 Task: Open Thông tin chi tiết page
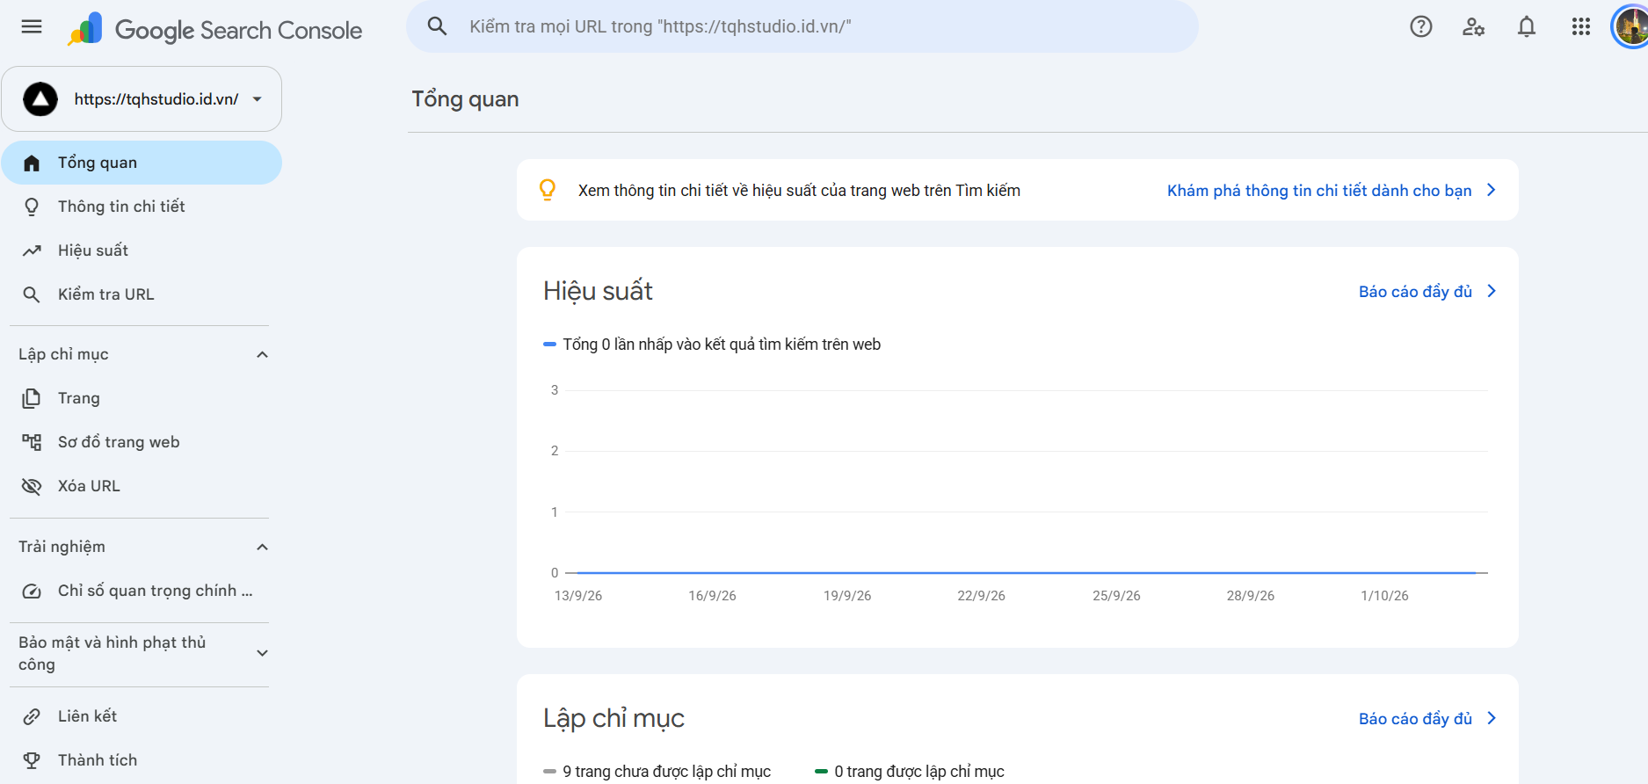tap(142, 207)
